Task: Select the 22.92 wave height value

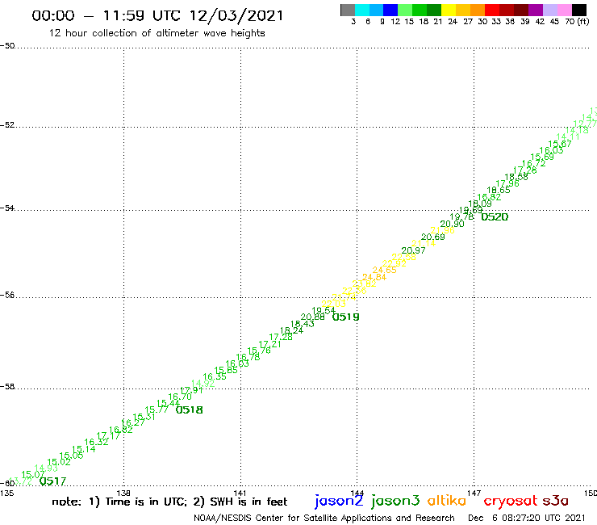Action: click(x=394, y=263)
